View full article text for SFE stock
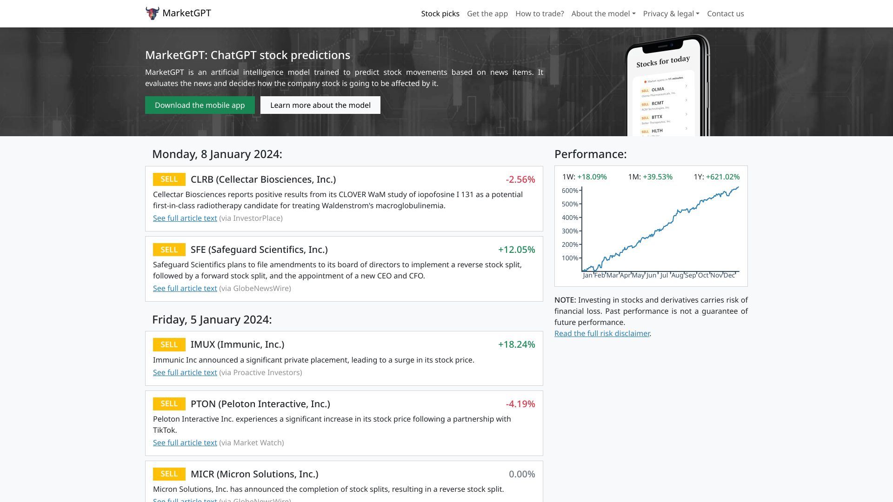Screen dimensions: 893x502 pyautogui.click(x=184, y=288)
